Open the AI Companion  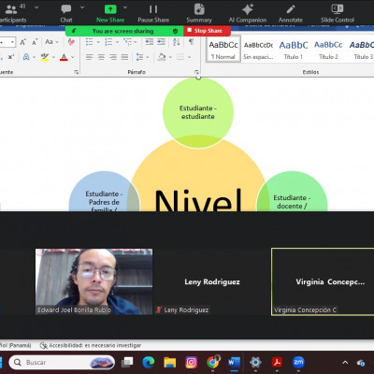[248, 13]
